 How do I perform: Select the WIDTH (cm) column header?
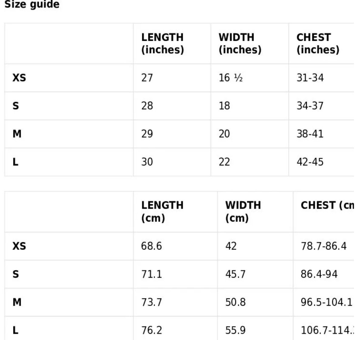click(243, 212)
